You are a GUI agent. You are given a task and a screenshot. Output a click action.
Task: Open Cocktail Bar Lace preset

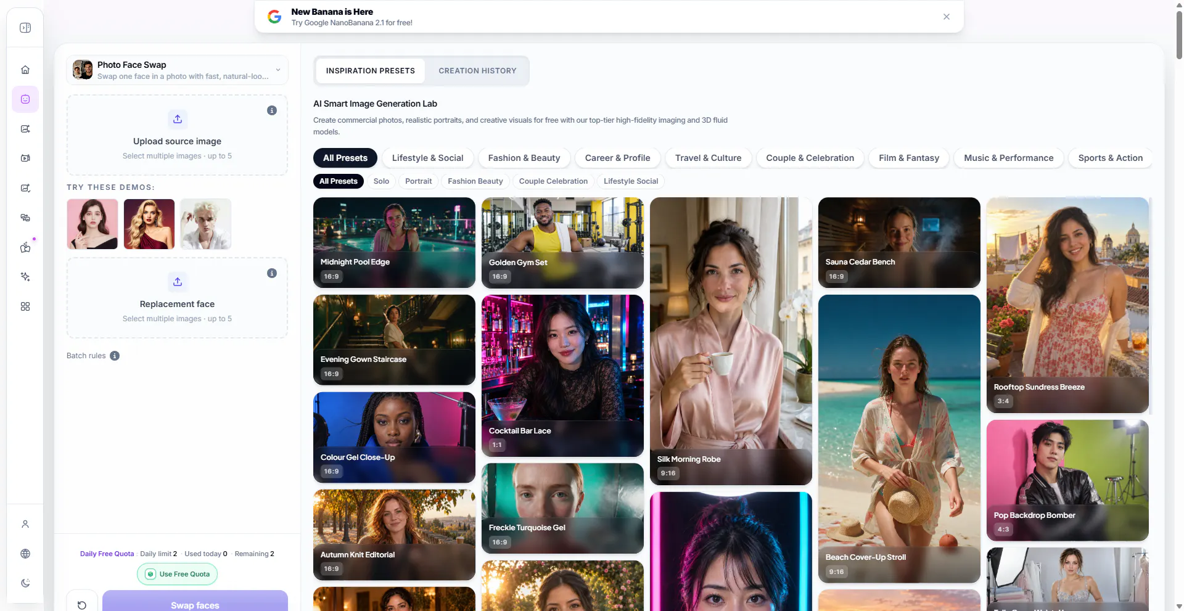point(562,375)
